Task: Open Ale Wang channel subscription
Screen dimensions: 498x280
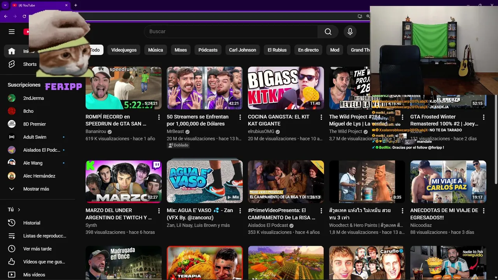Action: tap(33, 163)
